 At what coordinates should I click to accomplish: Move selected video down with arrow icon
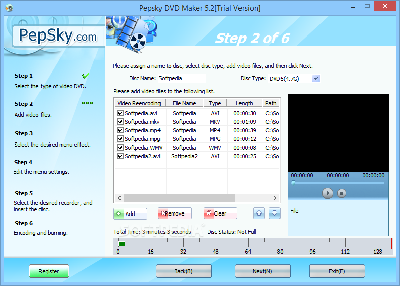(x=274, y=213)
